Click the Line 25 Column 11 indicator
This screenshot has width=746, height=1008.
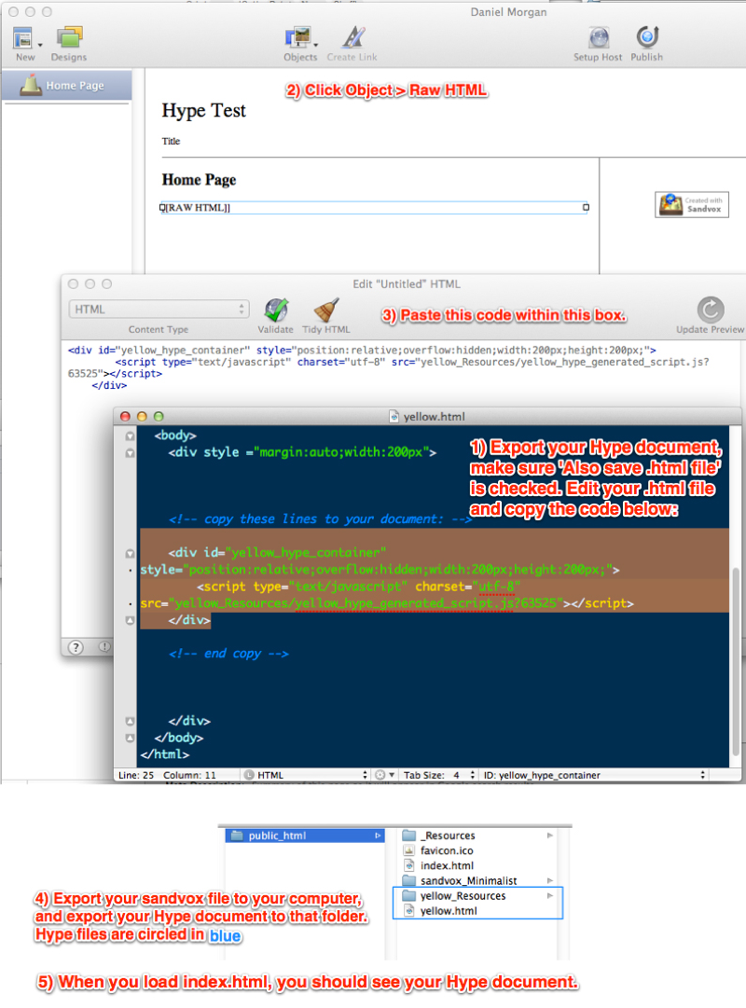coord(167,775)
